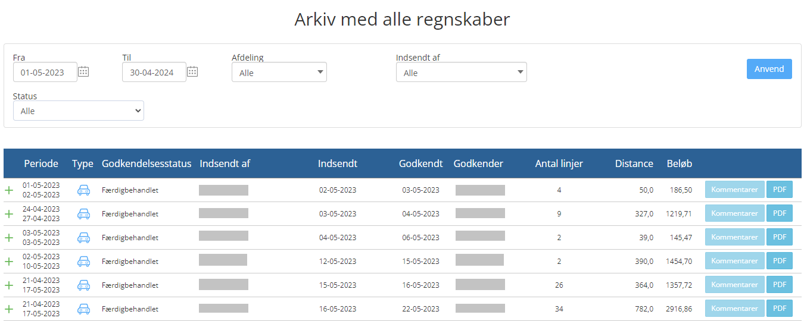Open Kommentarer for the 145,47 row
Viewport: 804px width, 321px height.
735,237
